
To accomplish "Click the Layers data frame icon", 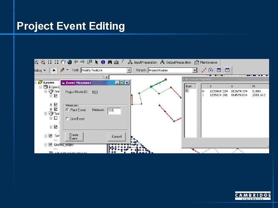I will 40,82.
